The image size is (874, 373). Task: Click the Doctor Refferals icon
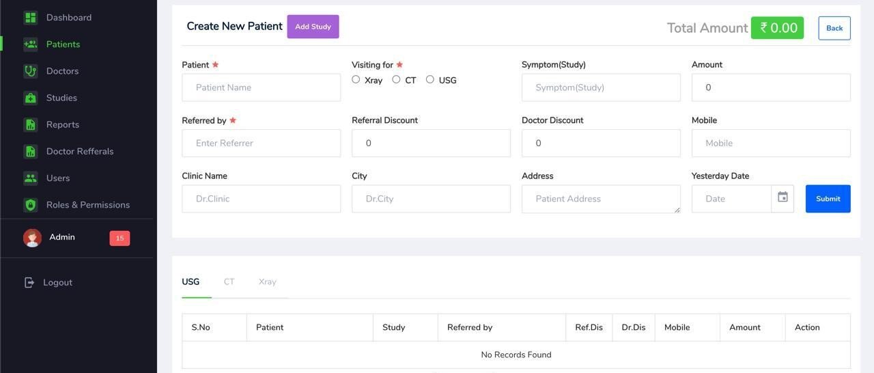[x=30, y=151]
